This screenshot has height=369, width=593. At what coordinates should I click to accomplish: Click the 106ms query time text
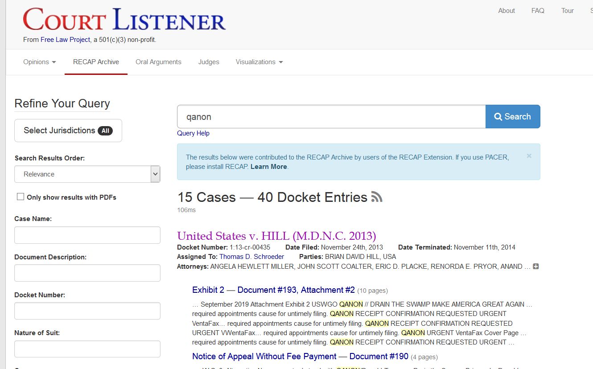coord(186,210)
